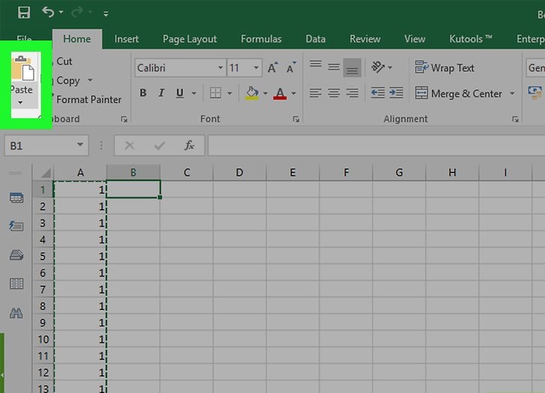Click the Paste clipboard icon
This screenshot has height=393, width=545.
(23, 68)
